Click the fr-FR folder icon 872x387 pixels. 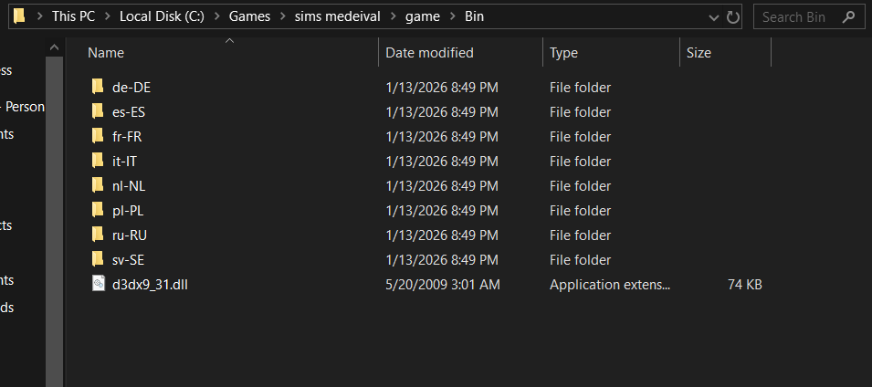coord(99,137)
